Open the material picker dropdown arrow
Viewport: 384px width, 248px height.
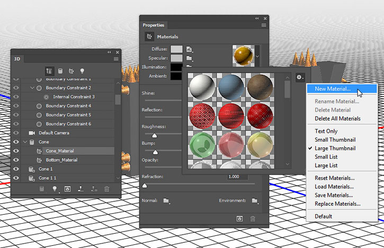click(257, 56)
